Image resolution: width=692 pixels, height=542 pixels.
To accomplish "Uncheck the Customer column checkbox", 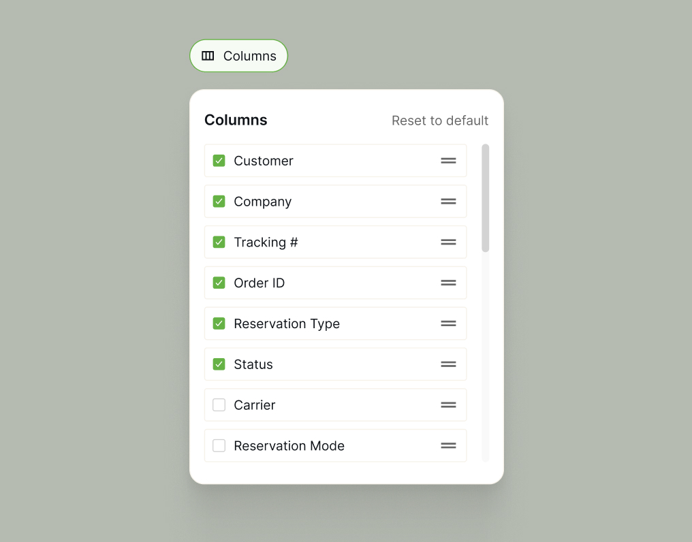I will click(x=219, y=161).
